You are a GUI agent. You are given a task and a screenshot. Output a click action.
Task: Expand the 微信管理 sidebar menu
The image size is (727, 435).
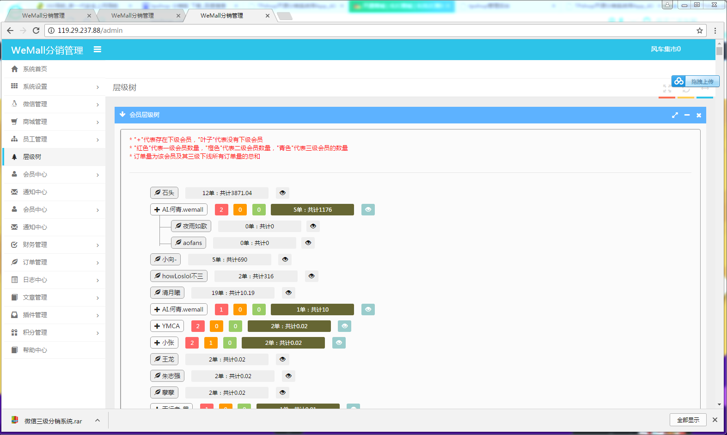pyautogui.click(x=54, y=104)
